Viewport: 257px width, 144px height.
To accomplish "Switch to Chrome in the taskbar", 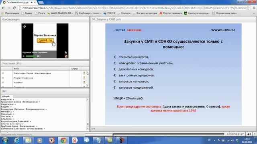I will coord(63,140).
